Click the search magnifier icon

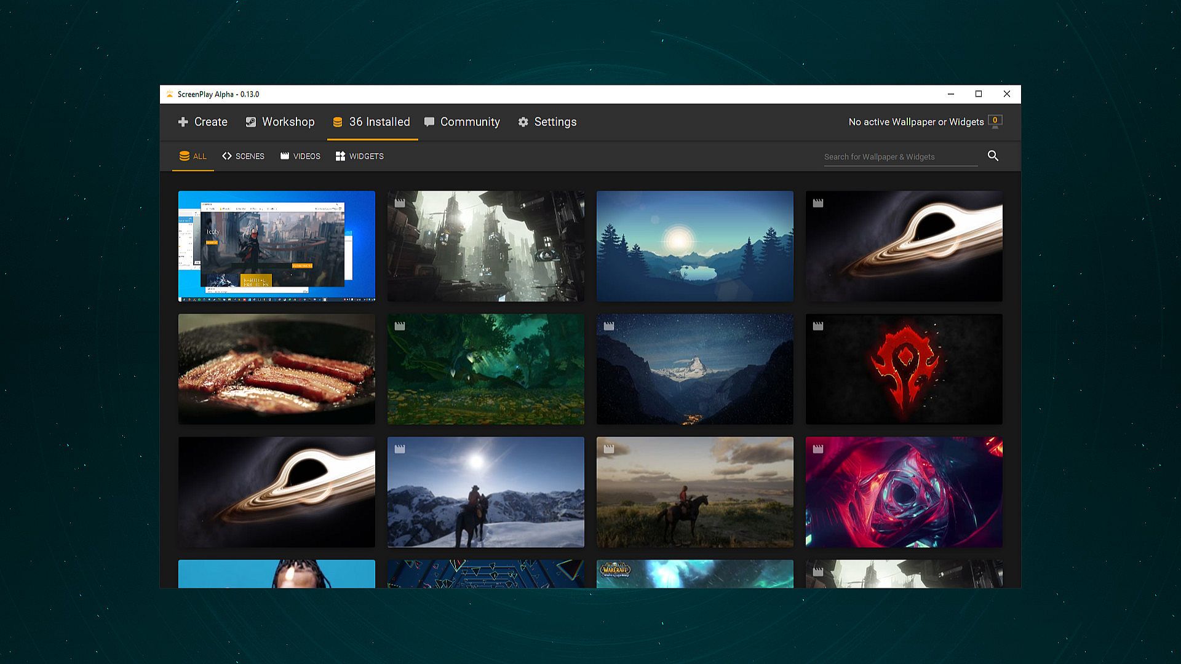click(993, 156)
